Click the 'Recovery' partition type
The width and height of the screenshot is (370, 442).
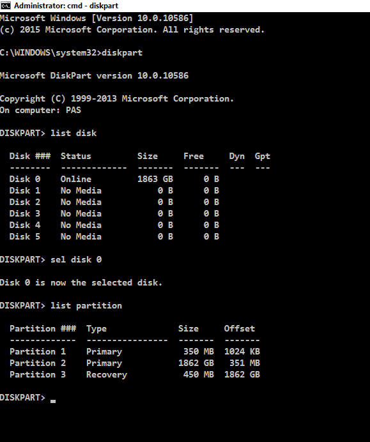point(107,375)
